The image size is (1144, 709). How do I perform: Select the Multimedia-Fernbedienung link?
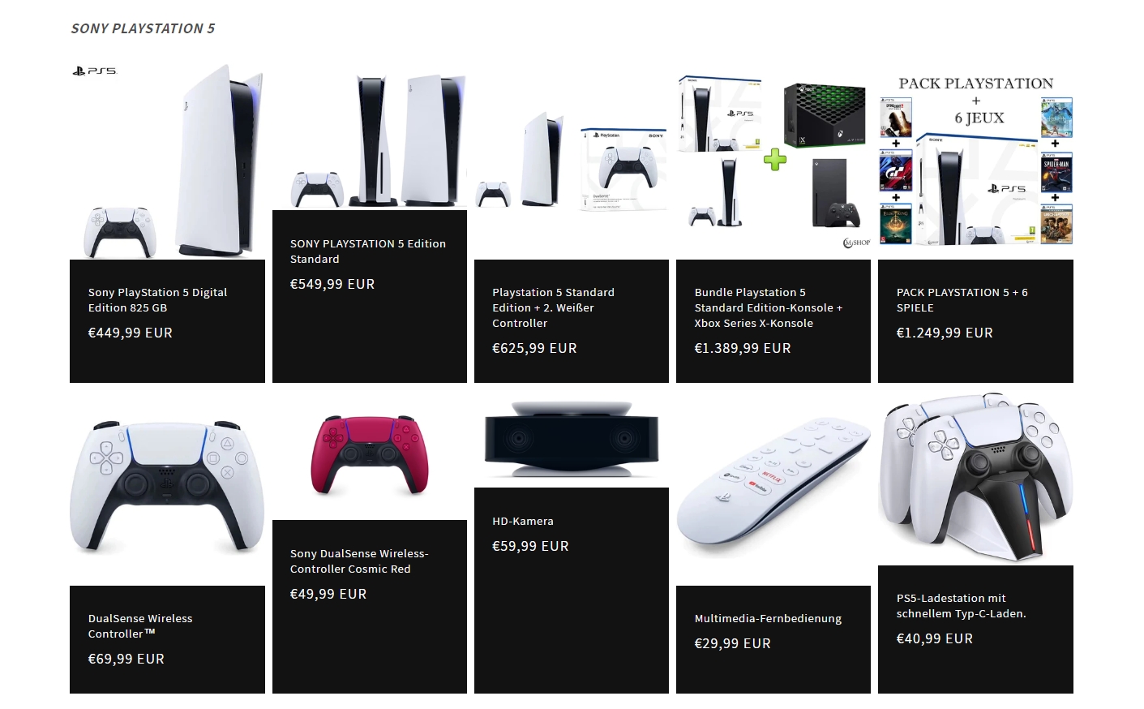(x=768, y=619)
